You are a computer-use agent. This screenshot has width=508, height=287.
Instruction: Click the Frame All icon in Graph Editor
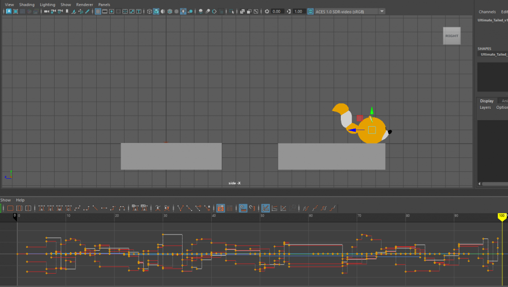point(10,208)
